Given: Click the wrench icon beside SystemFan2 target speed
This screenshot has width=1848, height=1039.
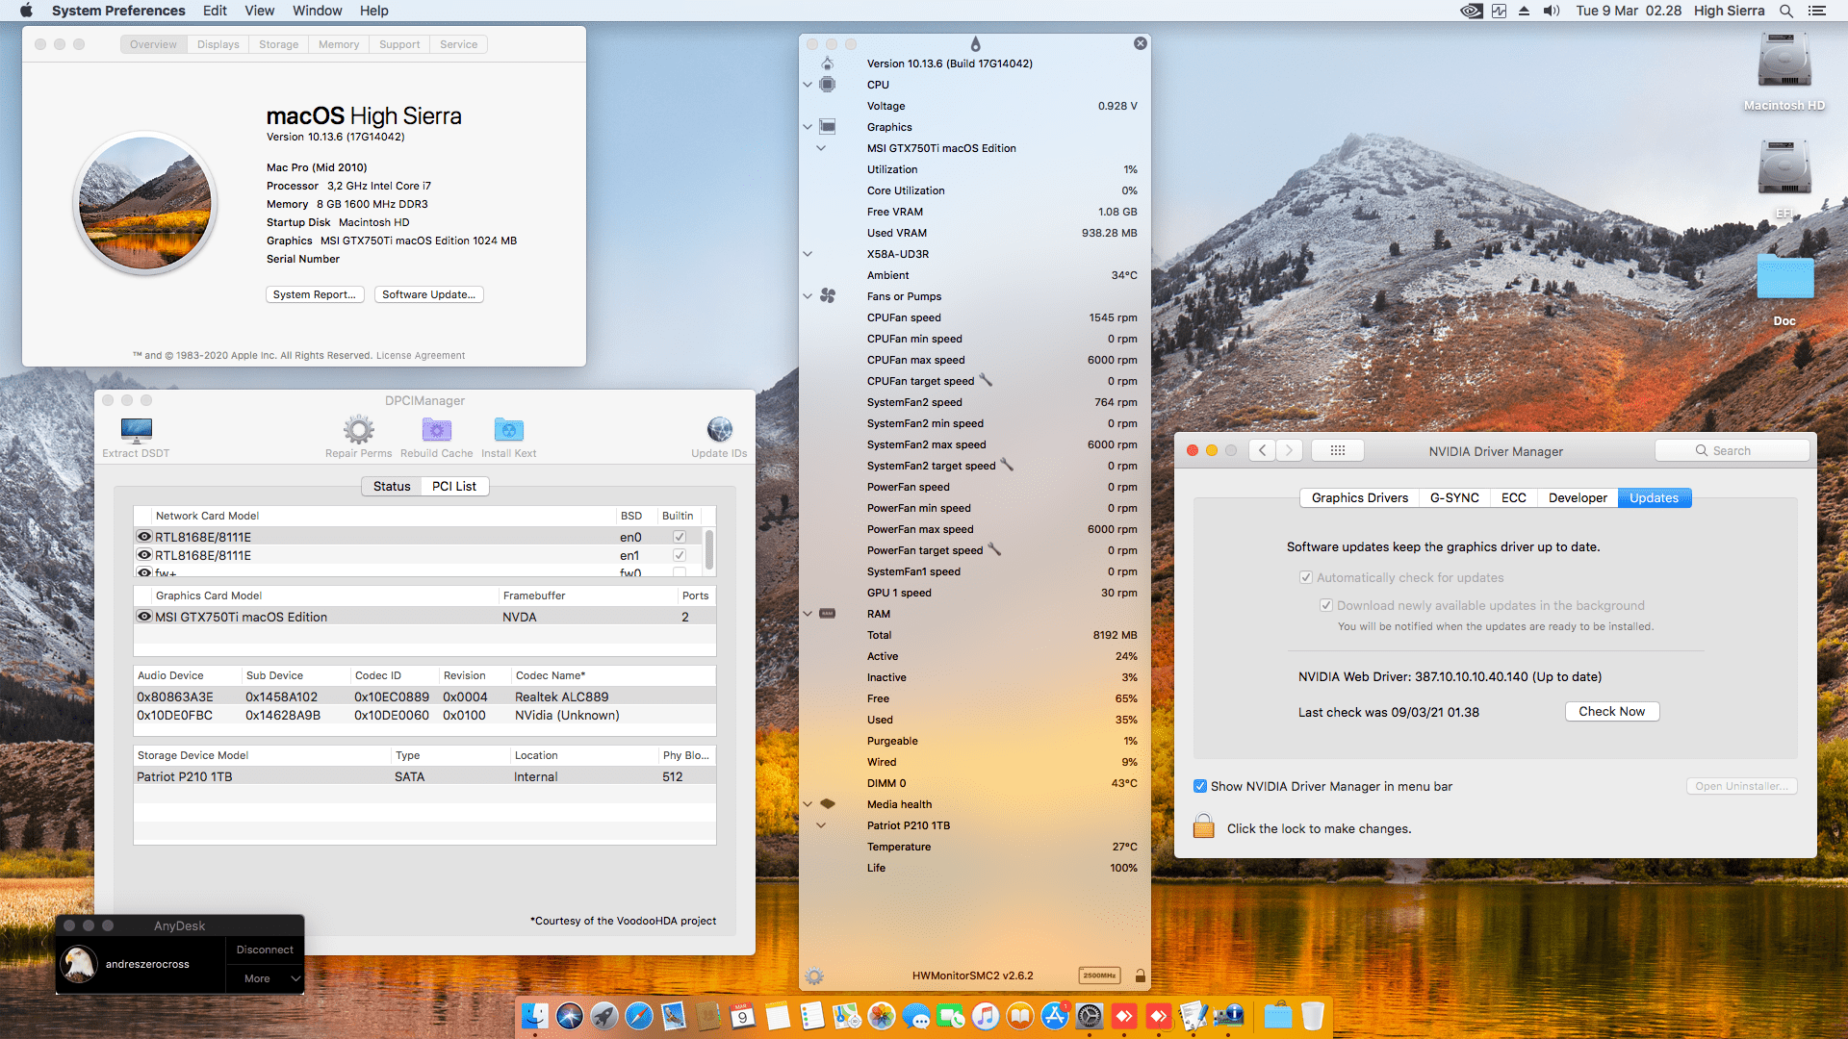Looking at the screenshot, I should pos(1007,465).
